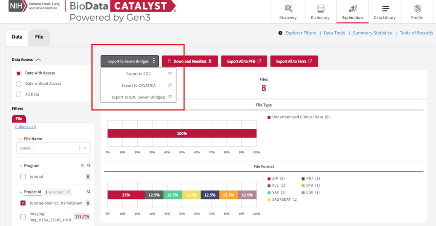Click the Program filter search magnifier
Image resolution: width=436 pixels, height=226 pixels.
(89, 165)
